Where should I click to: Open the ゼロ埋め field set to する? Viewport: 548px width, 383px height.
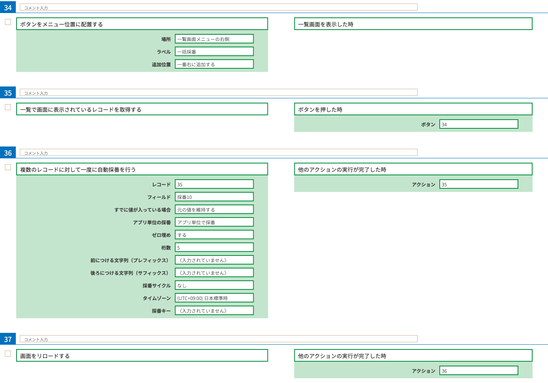click(x=214, y=235)
